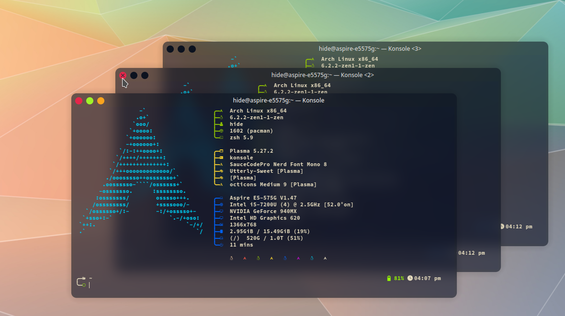
Task: Click the 'octicons Medium 9 [Plasma]' text
Action: click(x=273, y=184)
